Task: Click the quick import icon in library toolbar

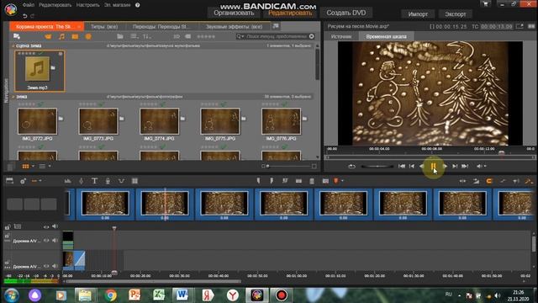Action: pyautogui.click(x=17, y=36)
